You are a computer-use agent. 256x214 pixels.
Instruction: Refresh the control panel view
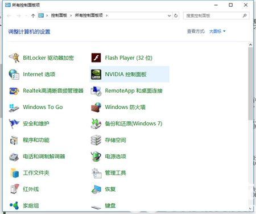tap(176, 15)
